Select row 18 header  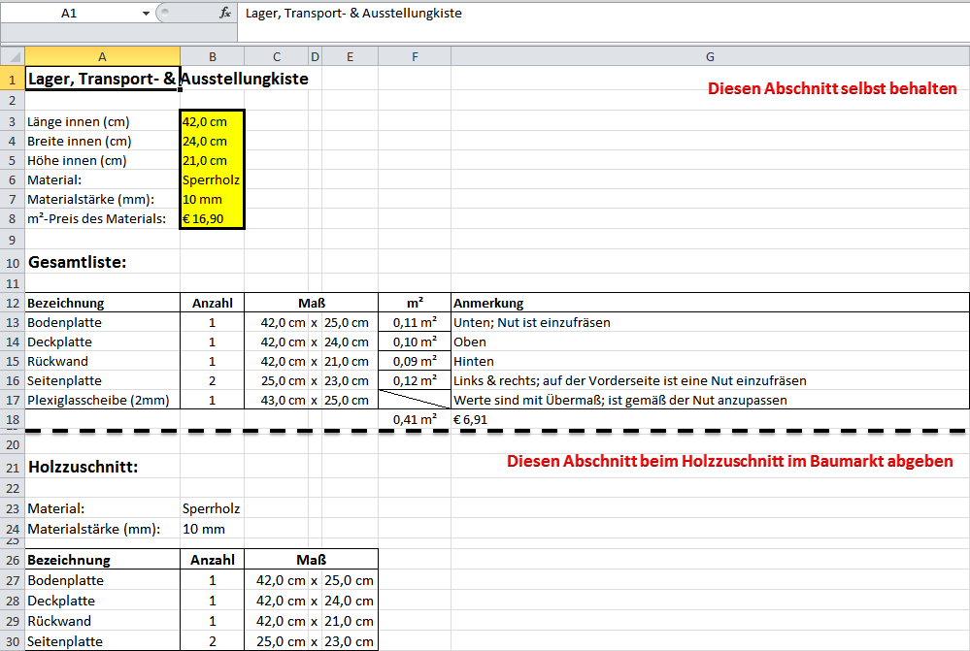pos(13,419)
